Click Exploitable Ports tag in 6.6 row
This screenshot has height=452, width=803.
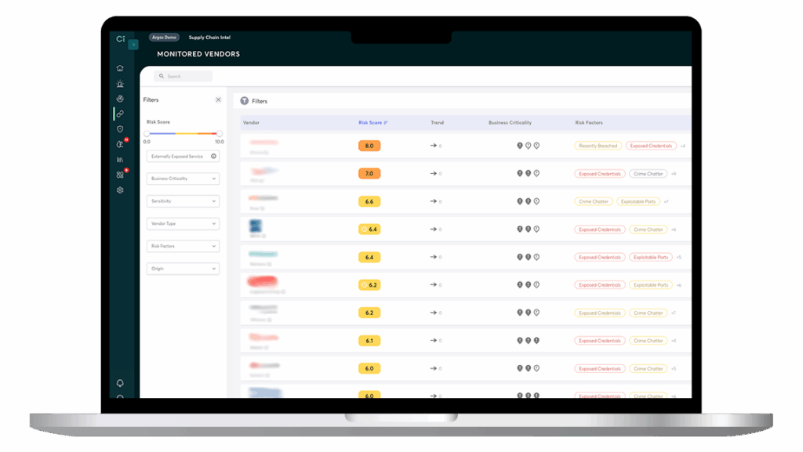click(638, 201)
